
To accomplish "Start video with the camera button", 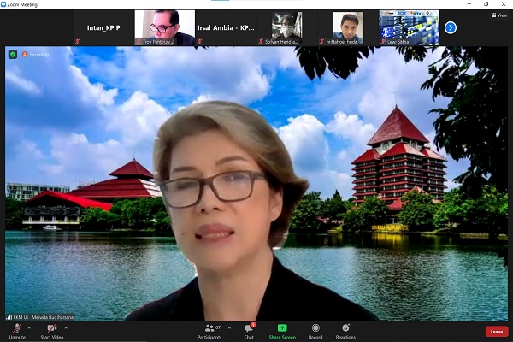I will [x=52, y=328].
